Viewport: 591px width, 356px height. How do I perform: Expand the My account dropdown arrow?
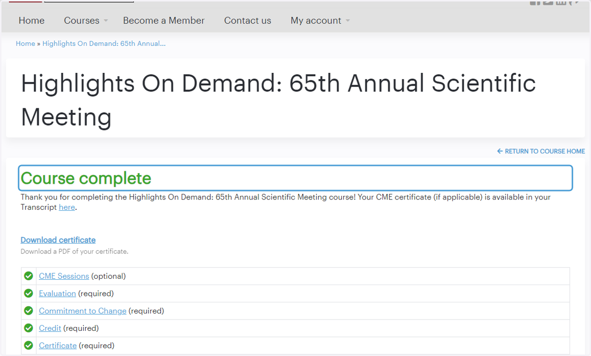click(347, 21)
